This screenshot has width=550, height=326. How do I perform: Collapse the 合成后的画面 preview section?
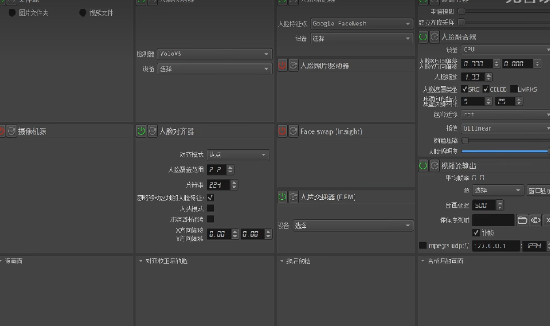pyautogui.click(x=423, y=260)
